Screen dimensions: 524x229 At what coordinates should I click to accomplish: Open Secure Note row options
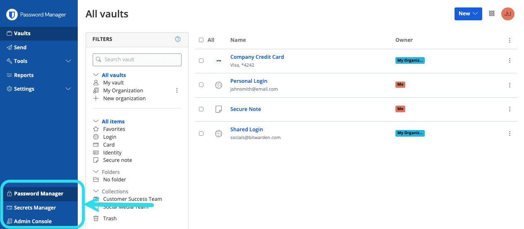(x=510, y=109)
